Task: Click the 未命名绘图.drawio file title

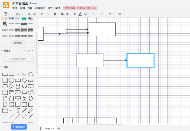Action: [25, 3]
